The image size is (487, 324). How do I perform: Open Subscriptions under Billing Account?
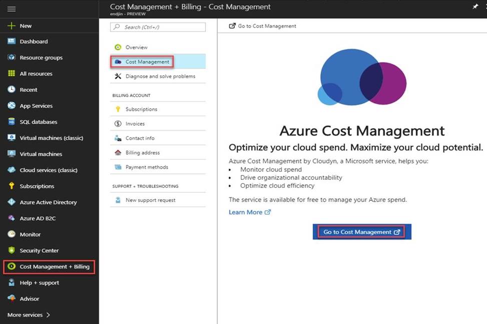[x=141, y=109]
